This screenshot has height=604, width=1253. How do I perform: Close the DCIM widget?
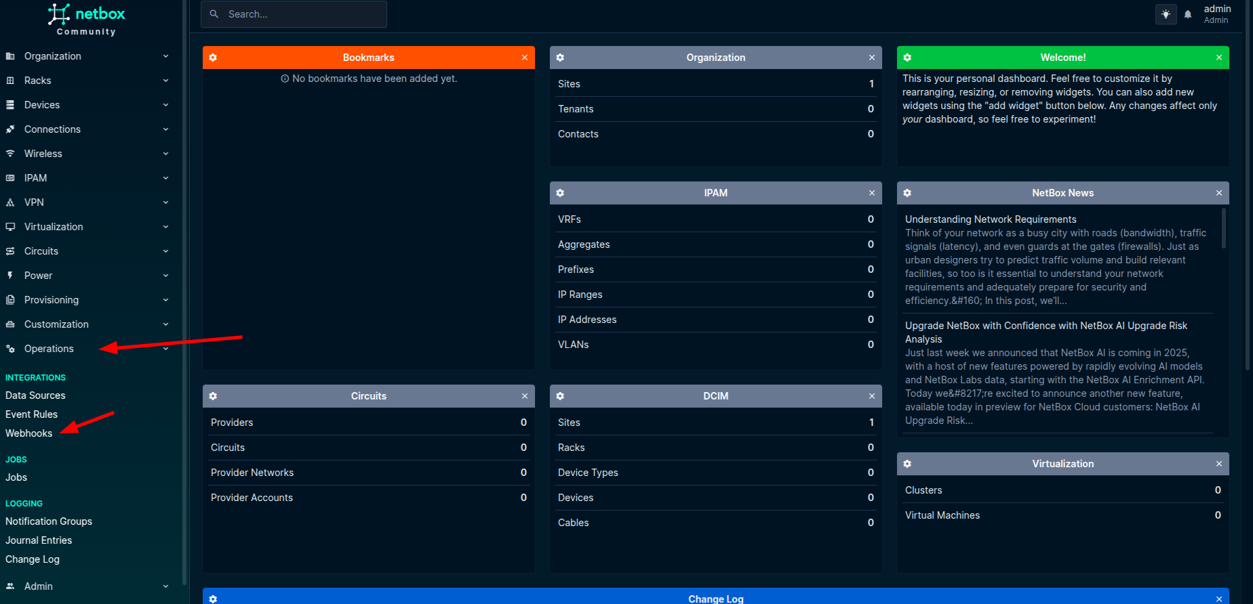pos(872,396)
